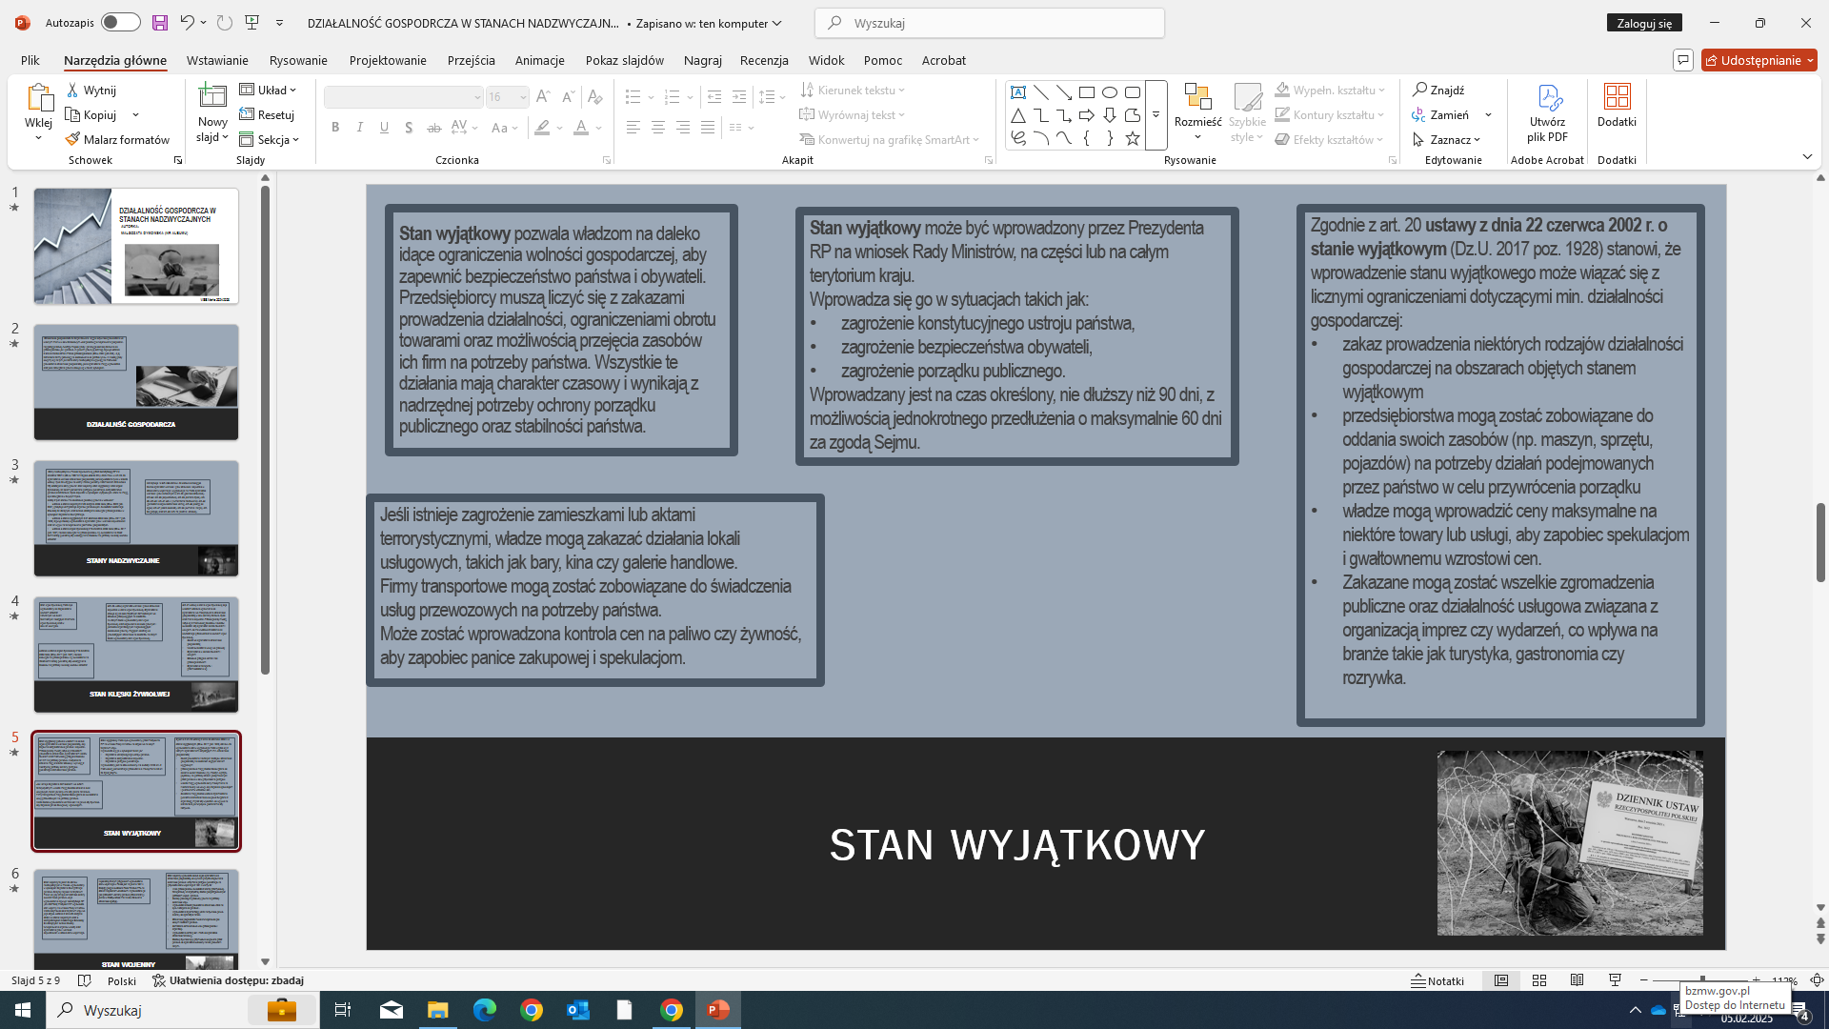Open Pokaz slajdów tab

(x=625, y=60)
